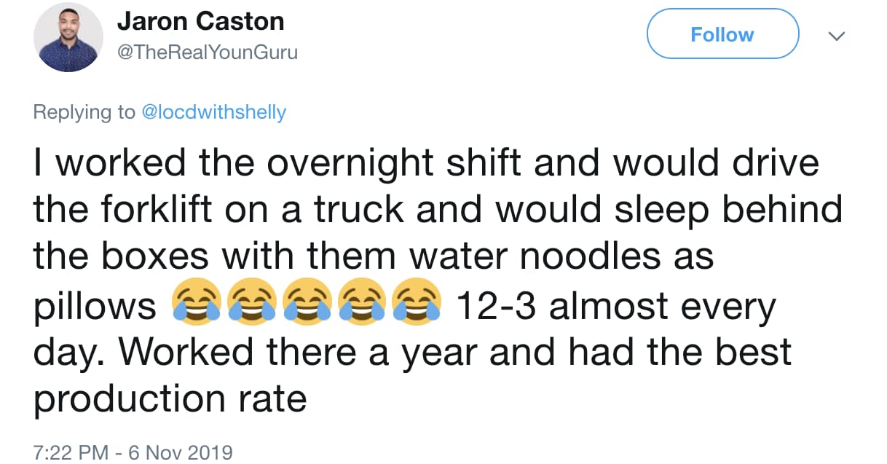887x464 pixels.
Task: Click the second laughing-crying emoji
Action: [x=251, y=302]
